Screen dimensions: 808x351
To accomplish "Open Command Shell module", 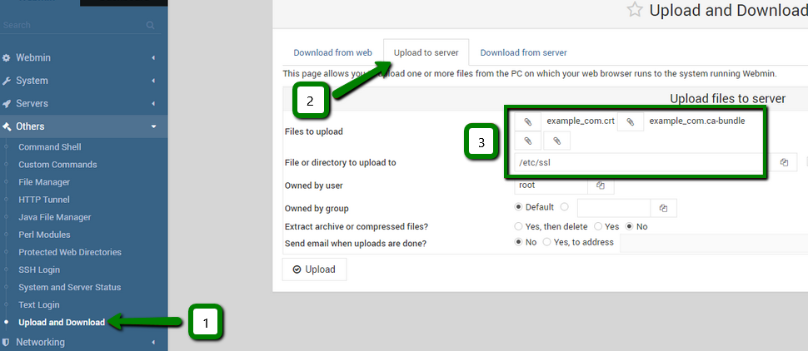I will [50, 146].
